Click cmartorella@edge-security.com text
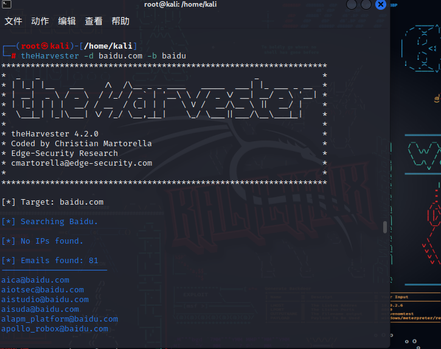Screen dimensions: 441x349 point(82,163)
